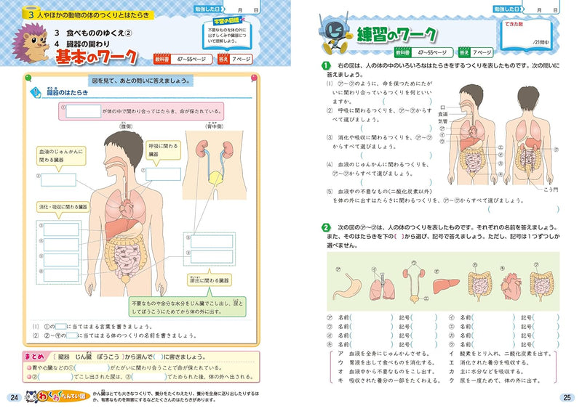This screenshot has width=582, height=411.
Task: Click option エ 消化された養分を吸収する
Action: (489, 362)
